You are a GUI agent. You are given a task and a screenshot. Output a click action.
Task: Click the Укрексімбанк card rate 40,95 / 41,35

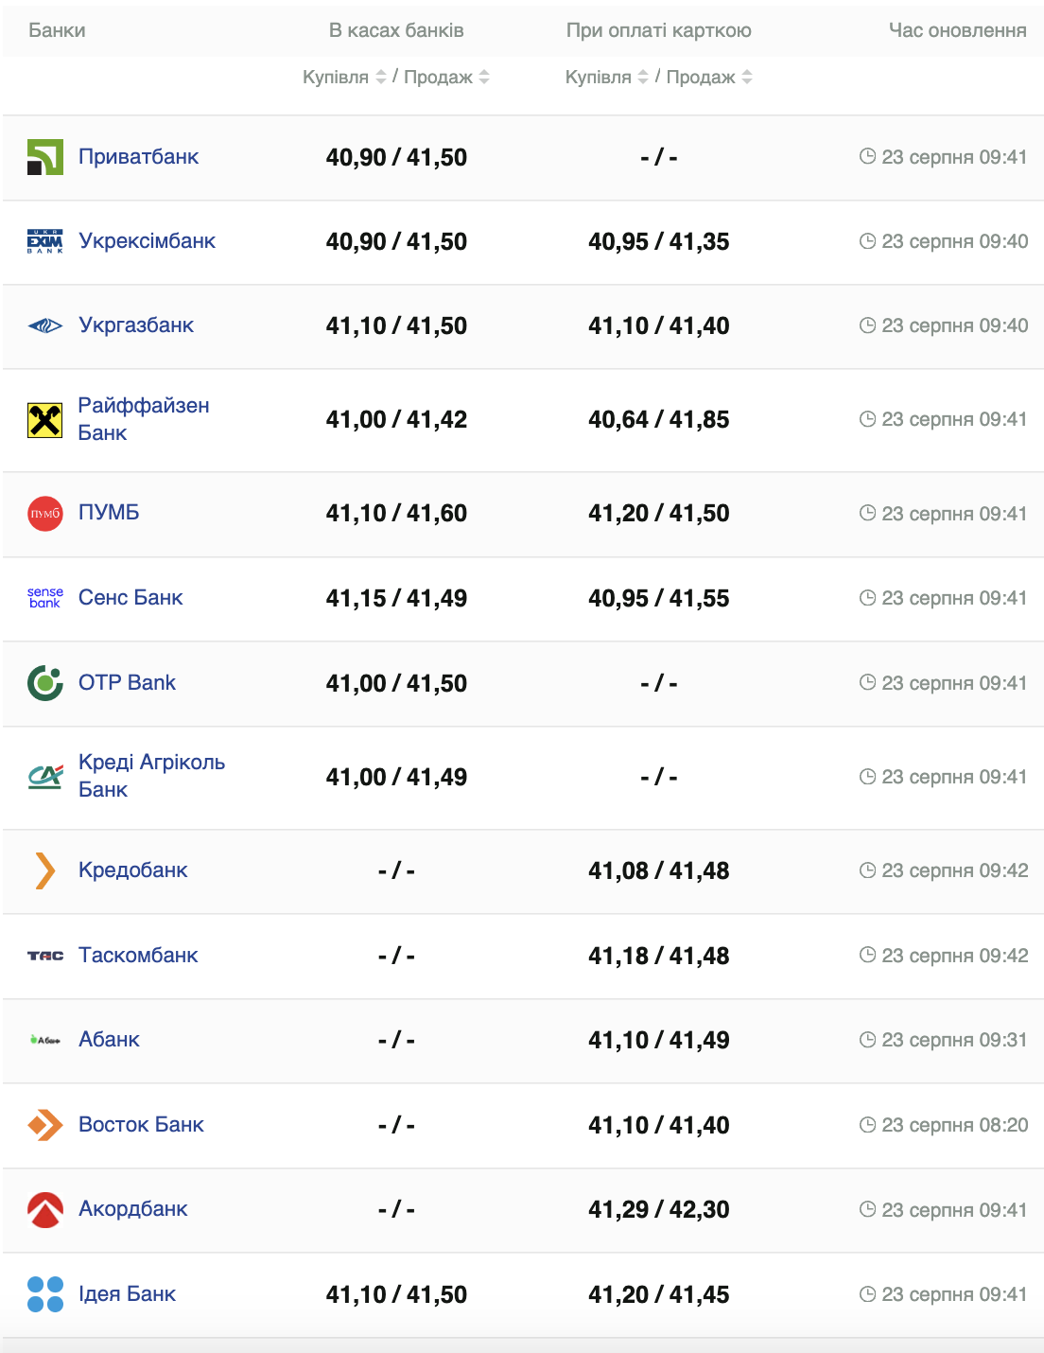(658, 242)
